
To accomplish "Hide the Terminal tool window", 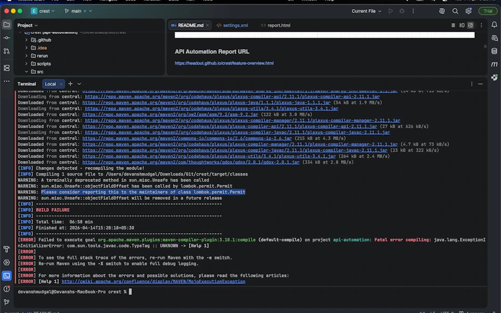I will (480, 84).
